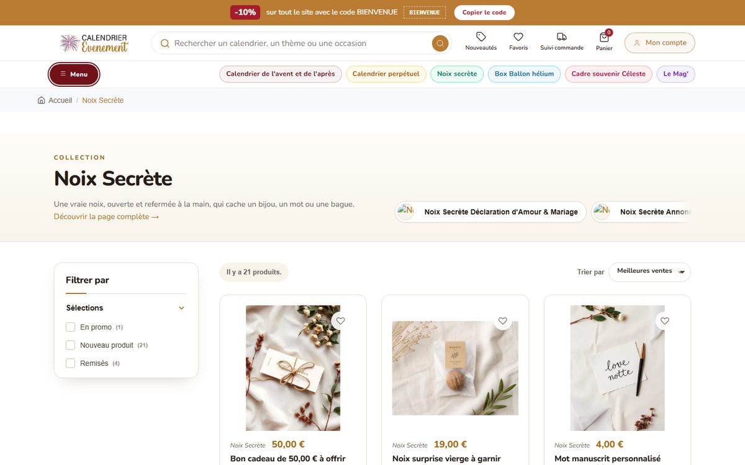
Task: Add Mot manuscrit personnalisé to favorites
Action: pyautogui.click(x=665, y=321)
